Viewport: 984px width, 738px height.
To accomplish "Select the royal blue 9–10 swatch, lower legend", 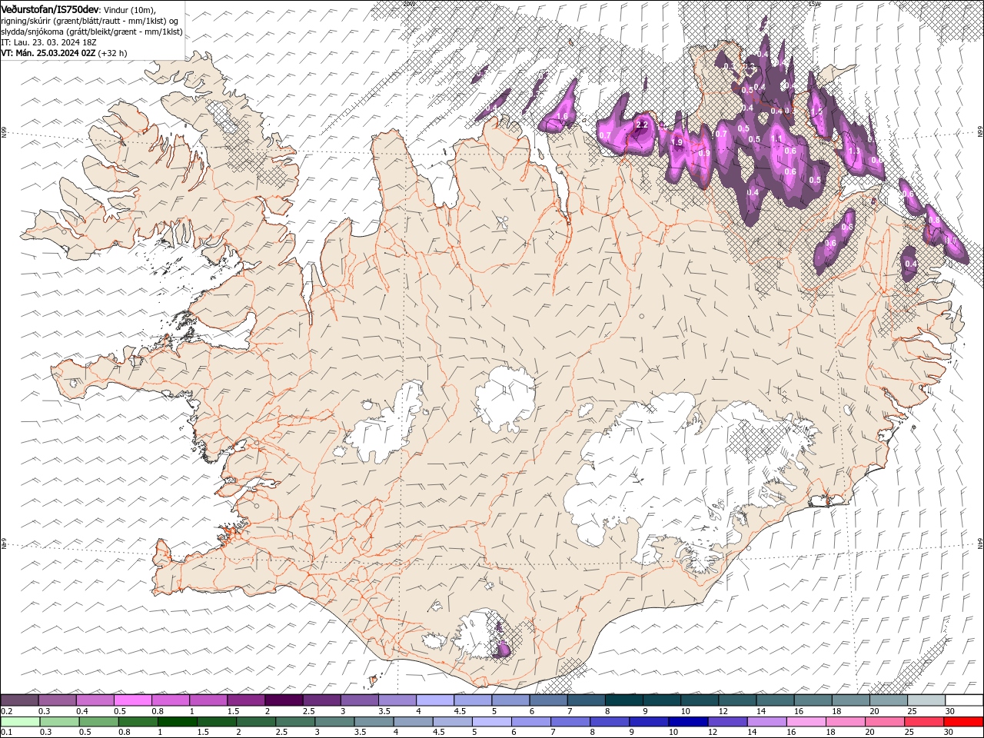I will [649, 722].
